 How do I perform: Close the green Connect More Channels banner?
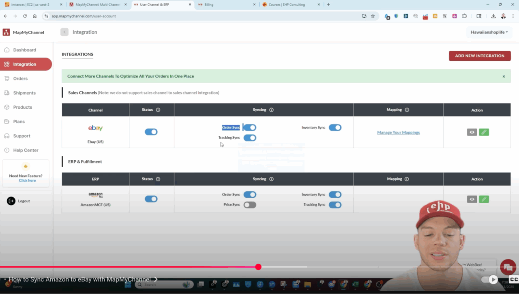click(504, 76)
